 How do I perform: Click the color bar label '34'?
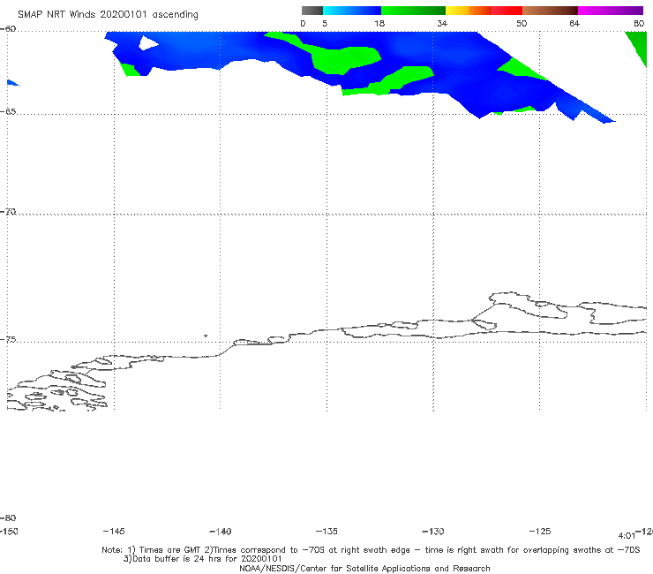(x=442, y=23)
